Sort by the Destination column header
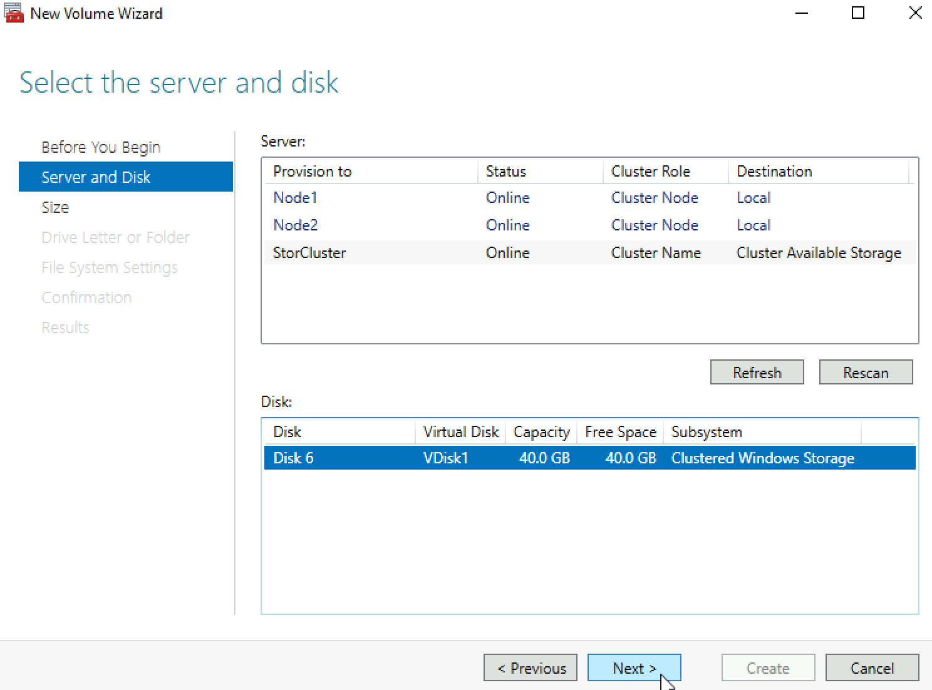This screenshot has height=690, width=932. 819,172
